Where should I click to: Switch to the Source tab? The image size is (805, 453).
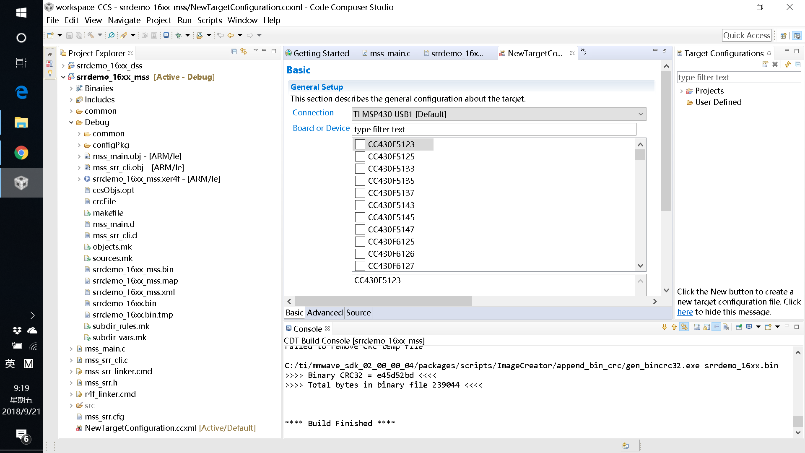(x=358, y=312)
